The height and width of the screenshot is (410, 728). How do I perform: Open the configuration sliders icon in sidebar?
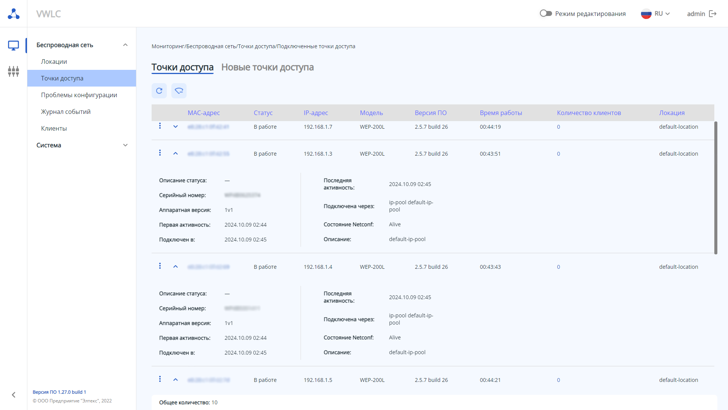(13, 71)
